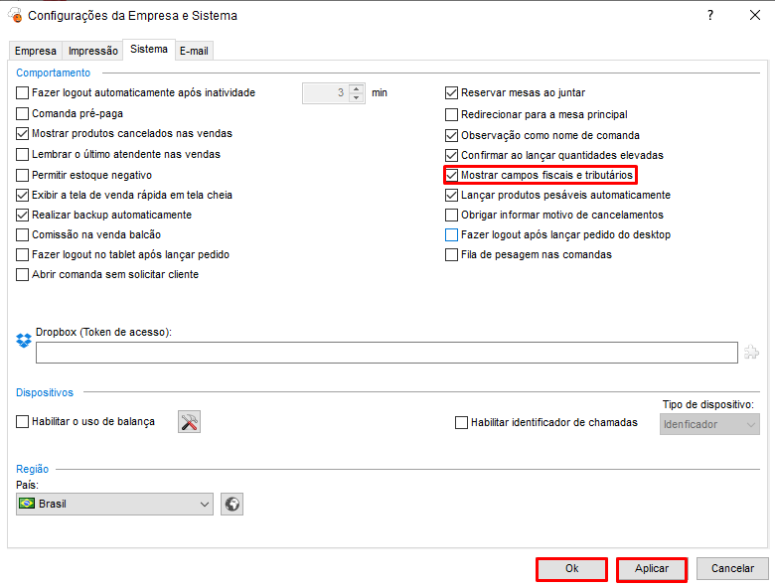Enable Habilitar o uso de balança
This screenshot has width=775, height=587.
point(23,422)
